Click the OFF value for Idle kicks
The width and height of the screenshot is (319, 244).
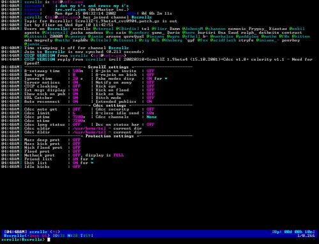coord(77,167)
